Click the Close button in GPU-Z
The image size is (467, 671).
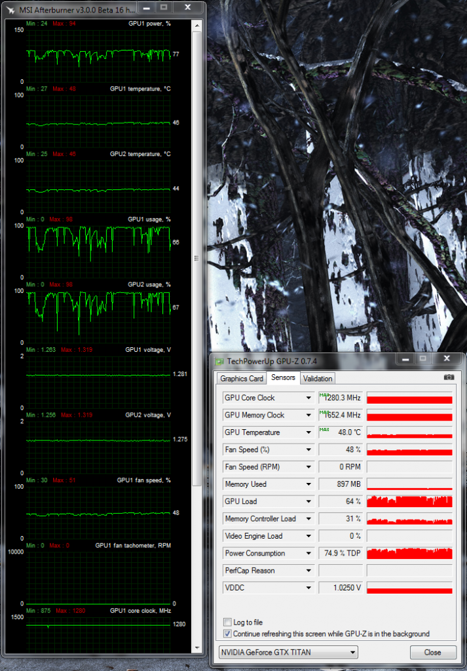(x=432, y=653)
